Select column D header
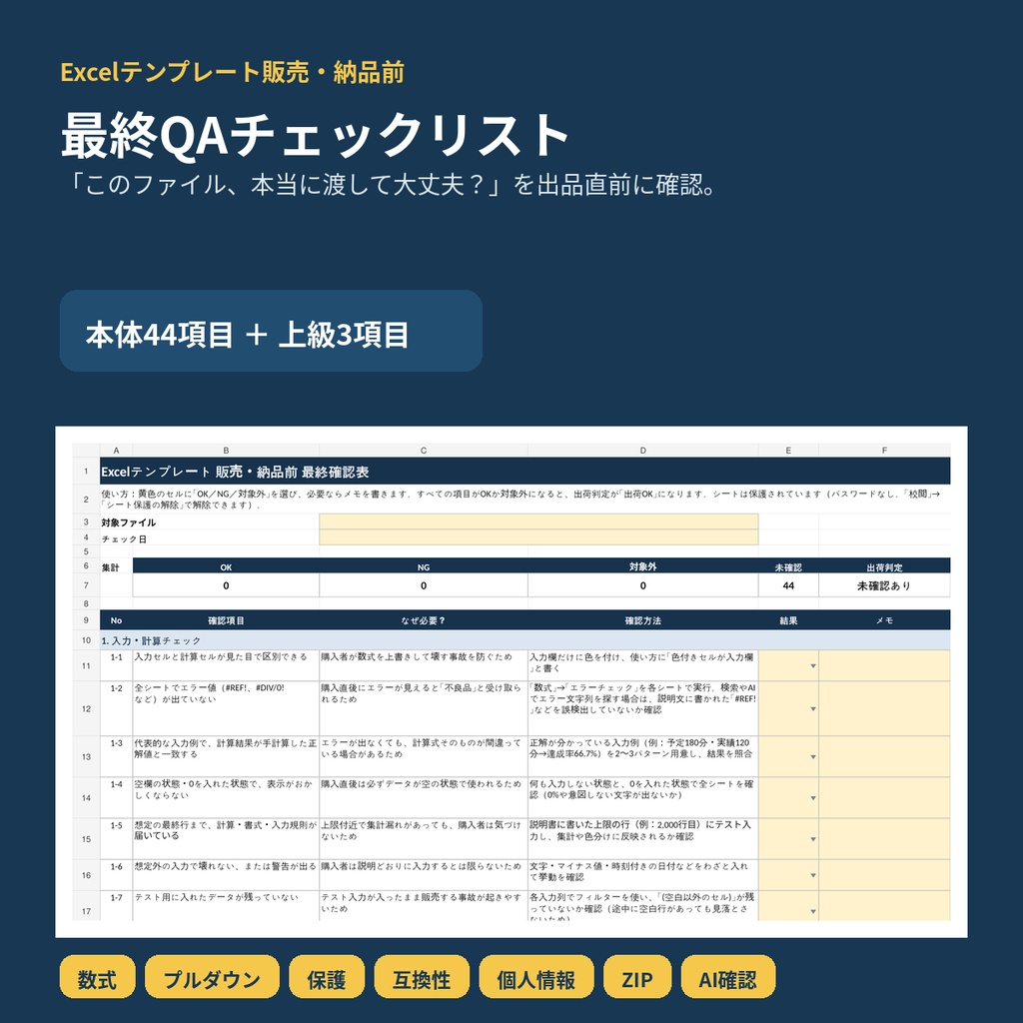This screenshot has width=1023, height=1023. pyautogui.click(x=642, y=451)
